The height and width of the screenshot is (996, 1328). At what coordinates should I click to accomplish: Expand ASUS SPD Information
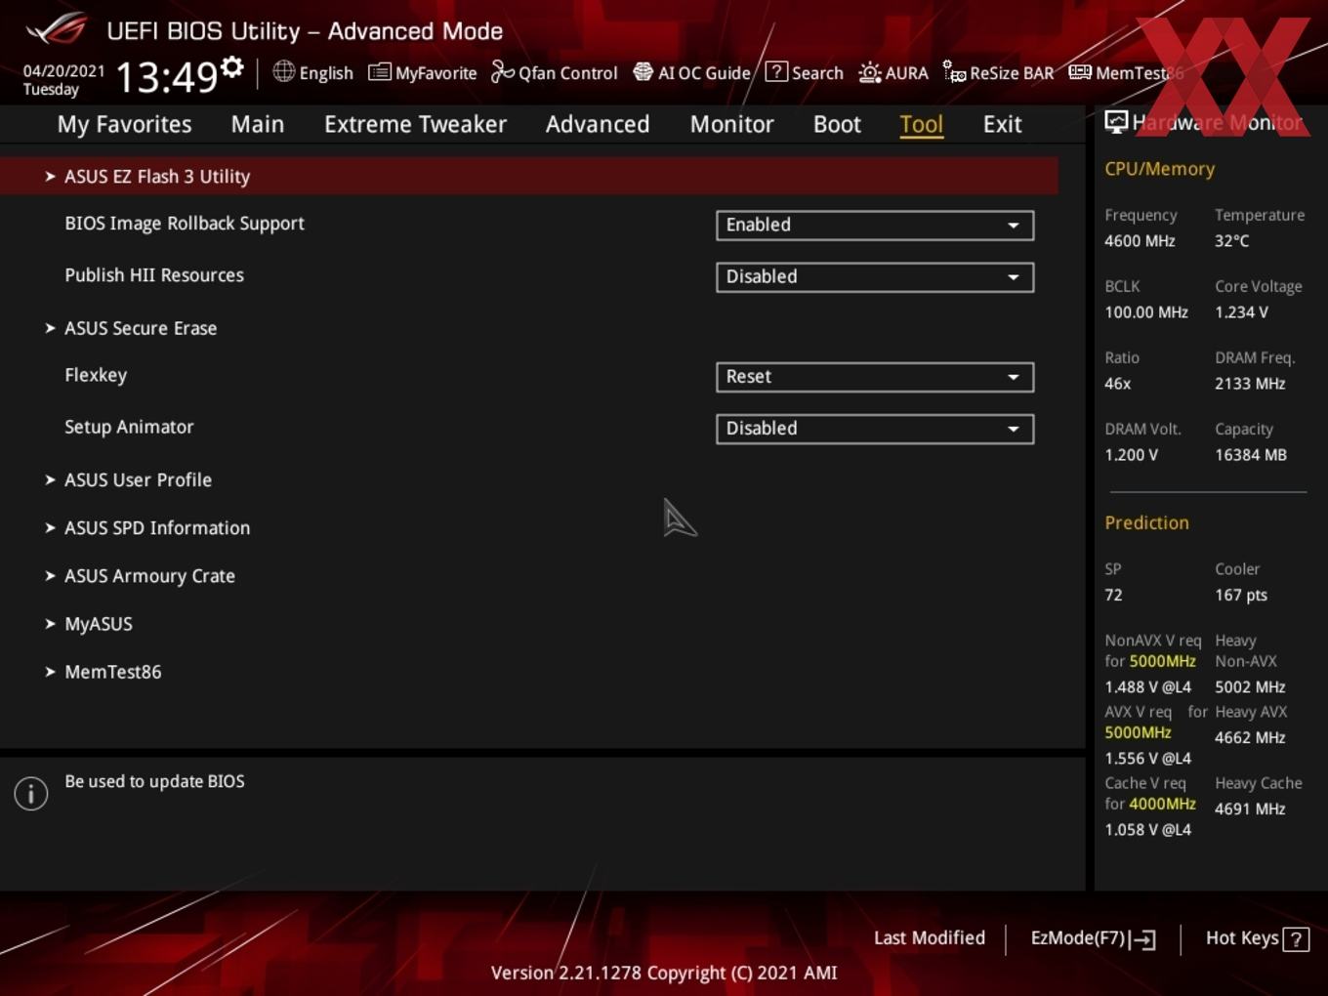pos(157,527)
